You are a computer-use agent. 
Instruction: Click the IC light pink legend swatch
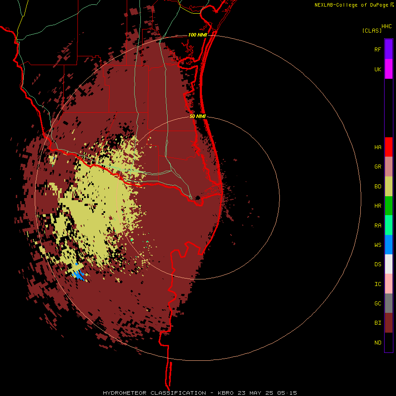(x=389, y=284)
